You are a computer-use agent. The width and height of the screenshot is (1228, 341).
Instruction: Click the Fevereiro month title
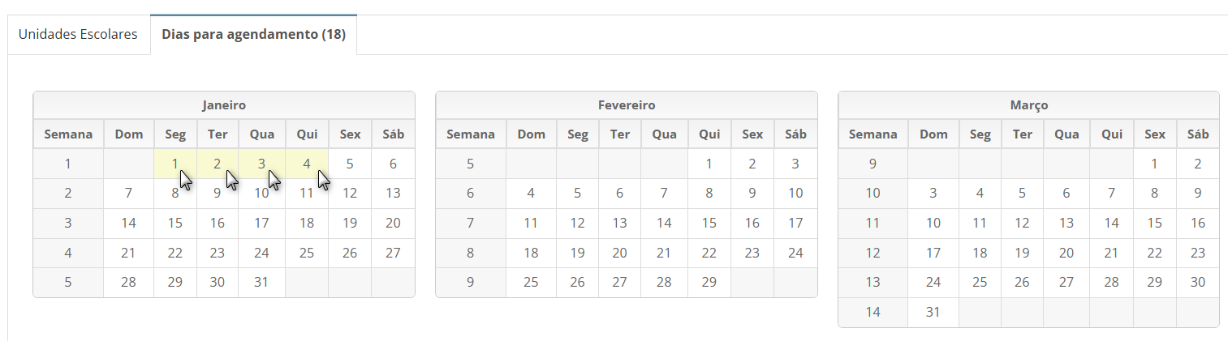click(x=627, y=105)
